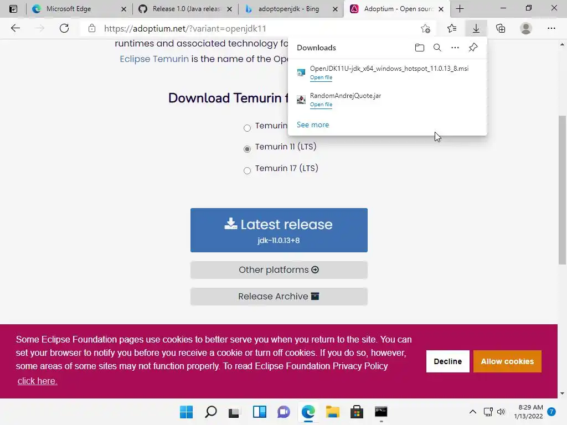Click the RandomAndrejQuote.jar file icon
The width and height of the screenshot is (567, 425).
[x=301, y=100]
